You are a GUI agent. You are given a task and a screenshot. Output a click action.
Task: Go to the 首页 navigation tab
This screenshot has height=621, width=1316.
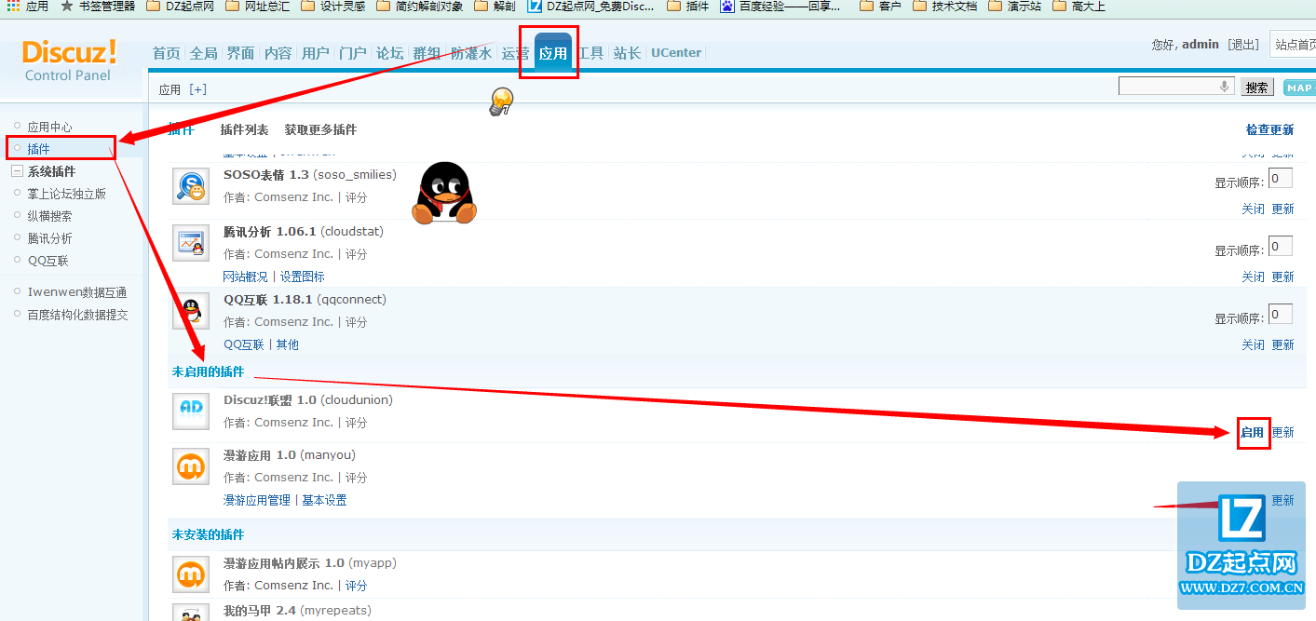(x=167, y=53)
